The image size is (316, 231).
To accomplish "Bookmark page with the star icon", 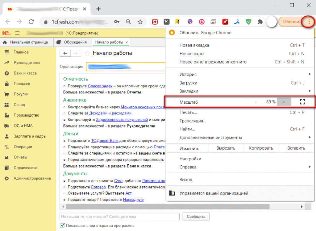I will pyautogui.click(x=140, y=22).
